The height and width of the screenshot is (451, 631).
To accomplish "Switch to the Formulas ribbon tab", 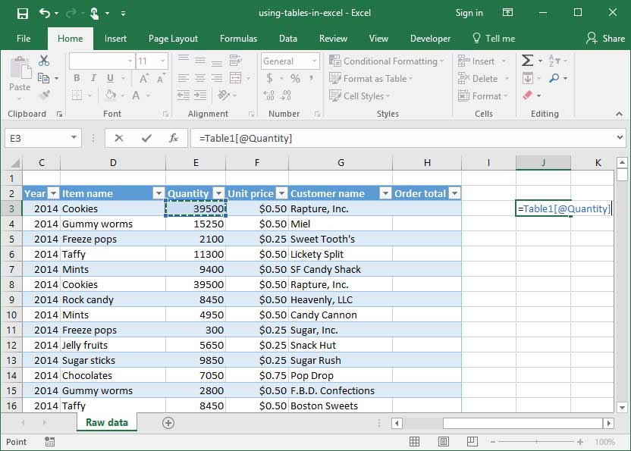I will (x=238, y=38).
